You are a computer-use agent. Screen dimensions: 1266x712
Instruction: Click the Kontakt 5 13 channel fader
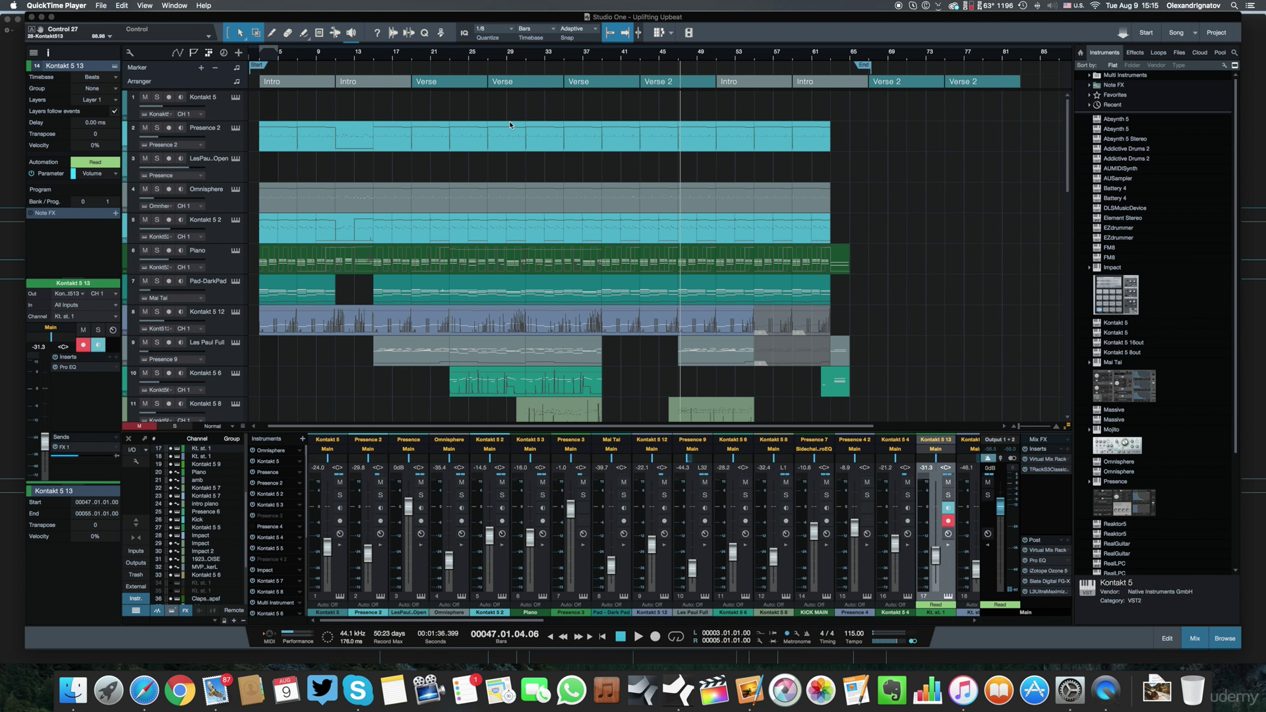[x=935, y=555]
